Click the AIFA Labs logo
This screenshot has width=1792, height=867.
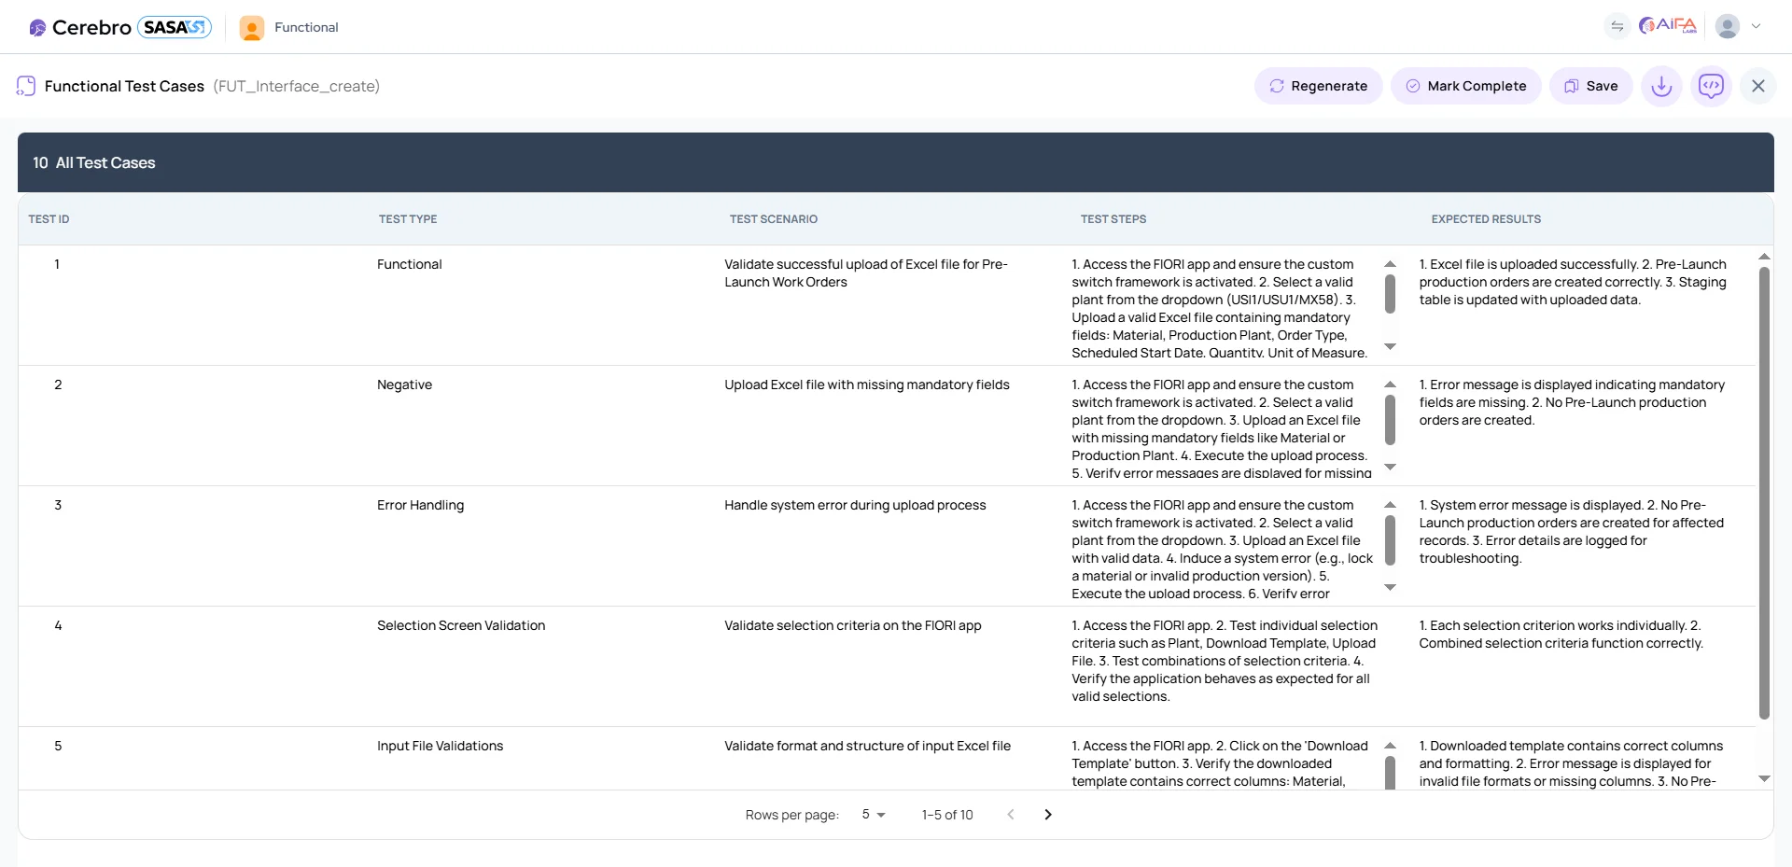[1668, 25]
